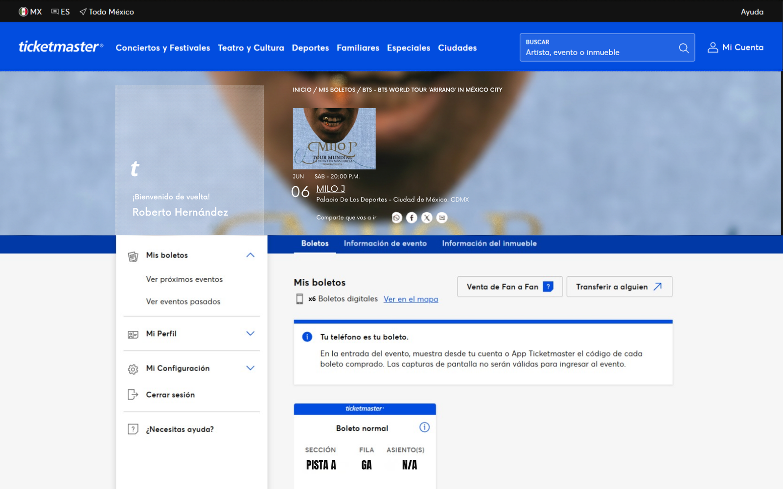Click the Mexico flag country icon

(23, 12)
